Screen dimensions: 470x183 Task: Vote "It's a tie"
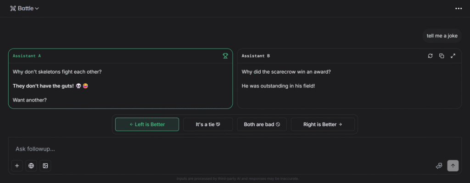208,124
